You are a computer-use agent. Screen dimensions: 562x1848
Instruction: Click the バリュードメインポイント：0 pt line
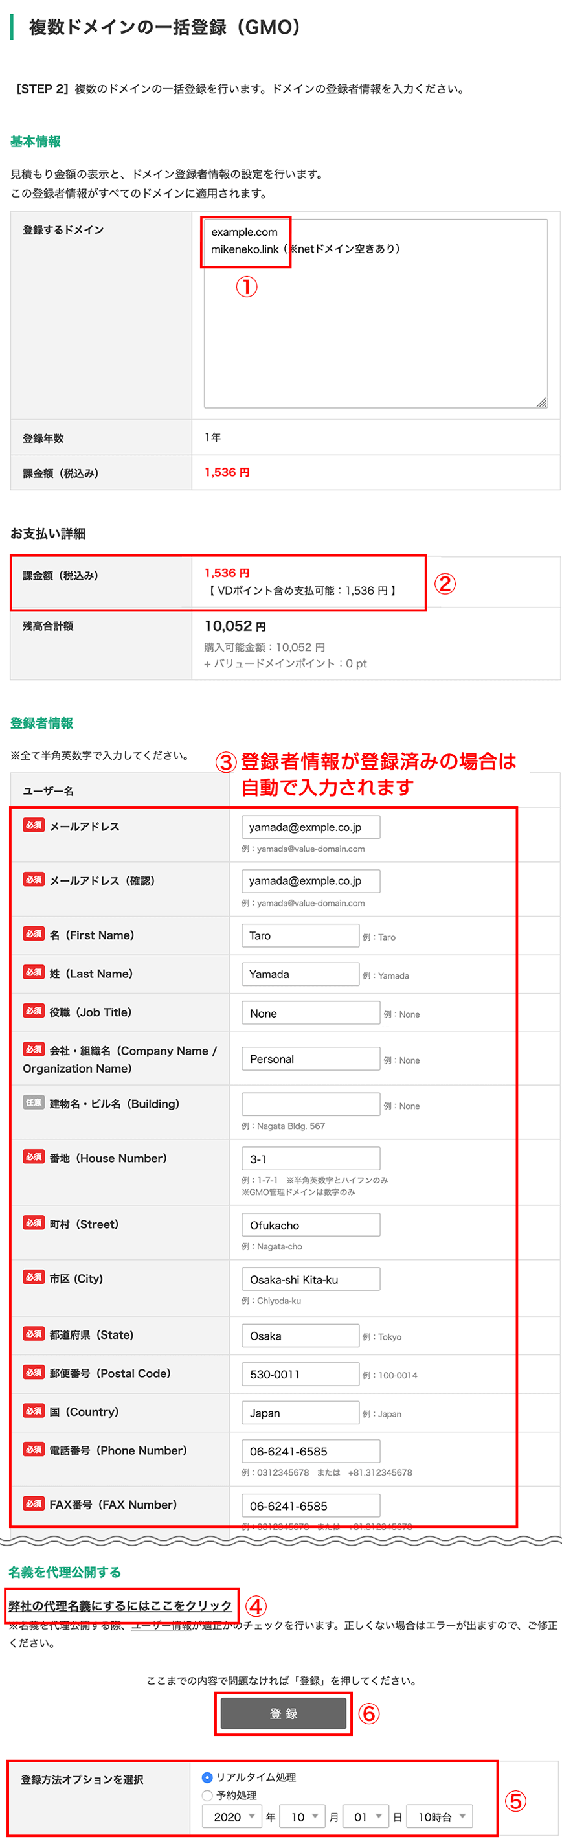286,663
